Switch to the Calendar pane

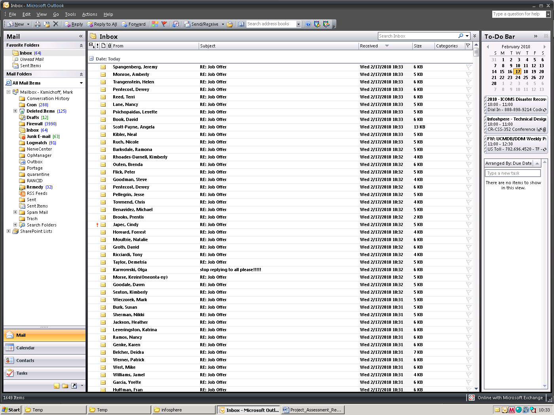click(44, 348)
